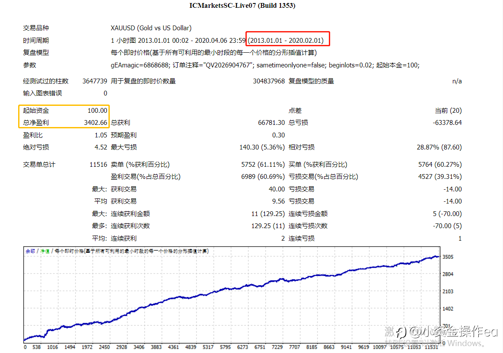Image resolution: width=503 pixels, height=353 pixels.
Task: Click the 用于复盘的即时价数量 label
Action: 143,81
